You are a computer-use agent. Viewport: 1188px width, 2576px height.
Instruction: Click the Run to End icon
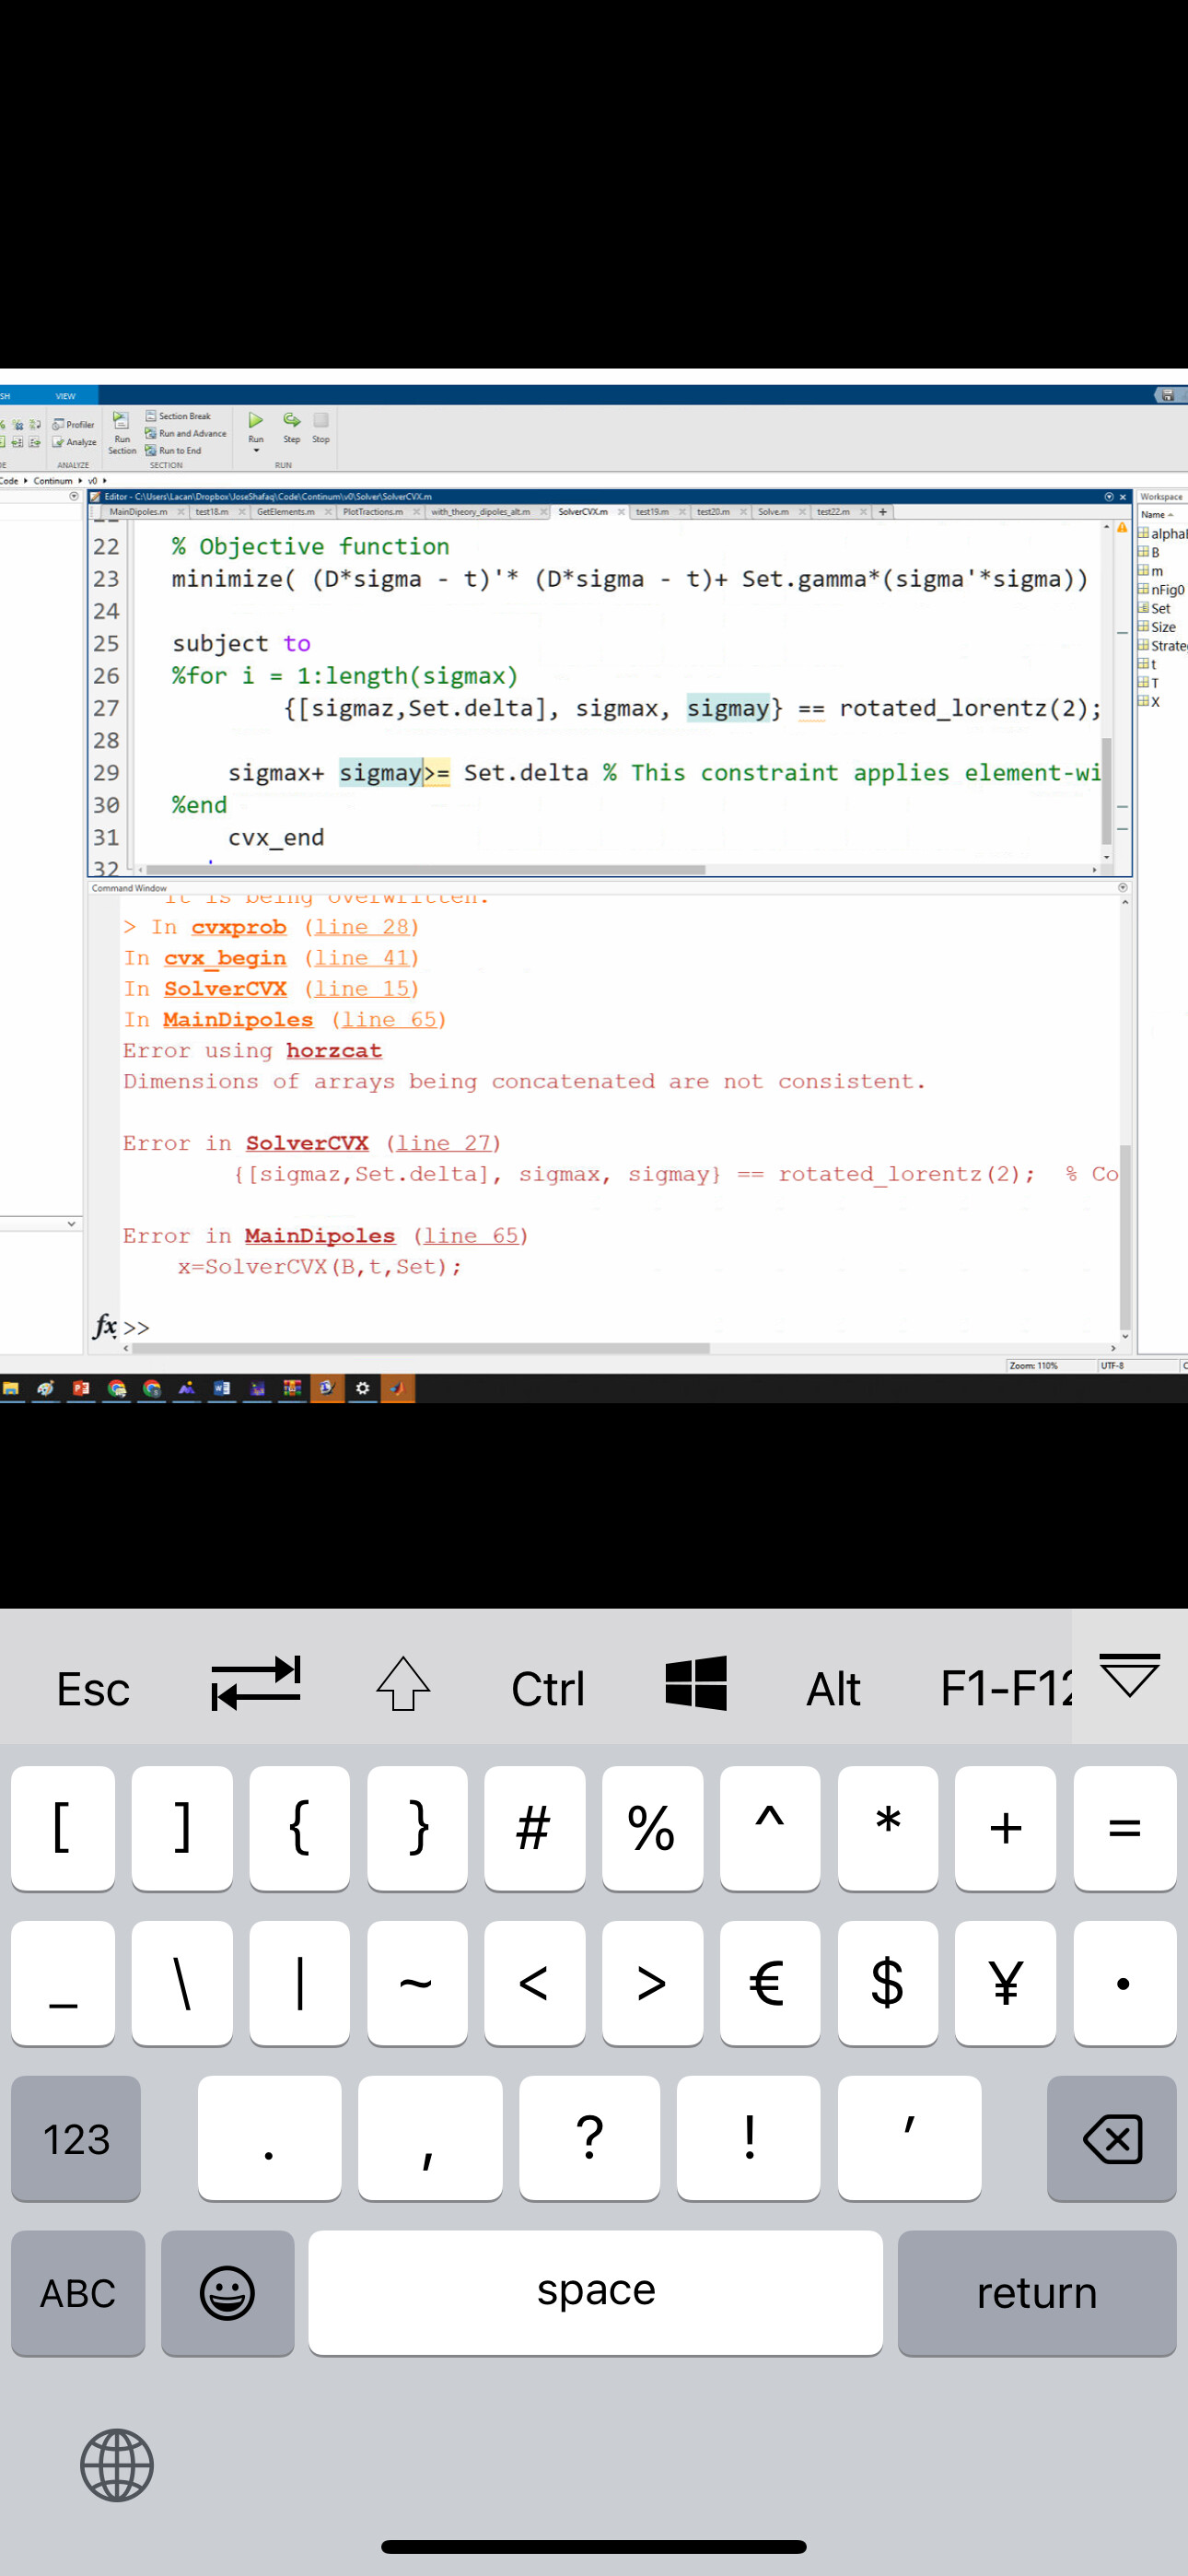tap(173, 451)
